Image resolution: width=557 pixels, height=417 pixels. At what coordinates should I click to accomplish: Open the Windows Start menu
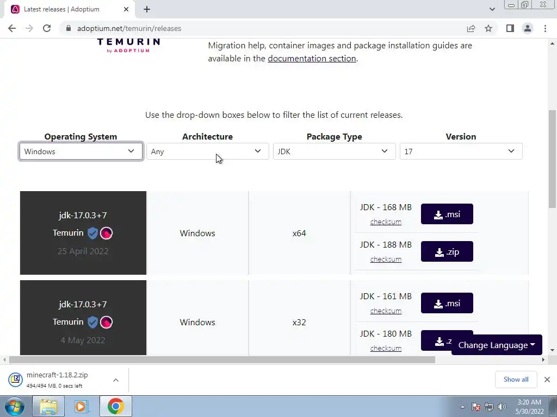(x=14, y=406)
